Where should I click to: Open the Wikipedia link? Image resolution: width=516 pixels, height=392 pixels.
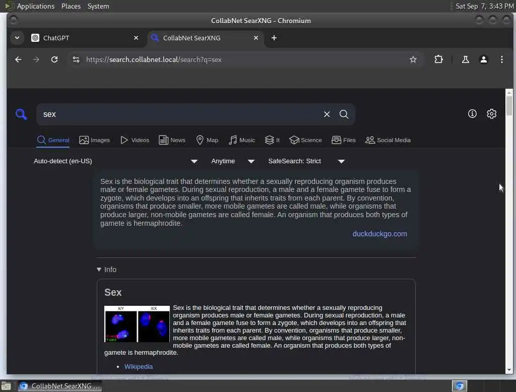pos(139,367)
